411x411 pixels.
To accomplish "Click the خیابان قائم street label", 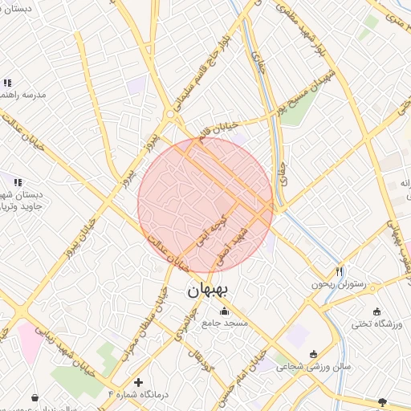I will 218,131.
